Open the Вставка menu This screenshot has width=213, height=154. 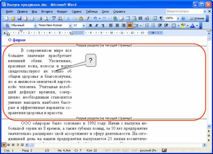coord(47,12)
